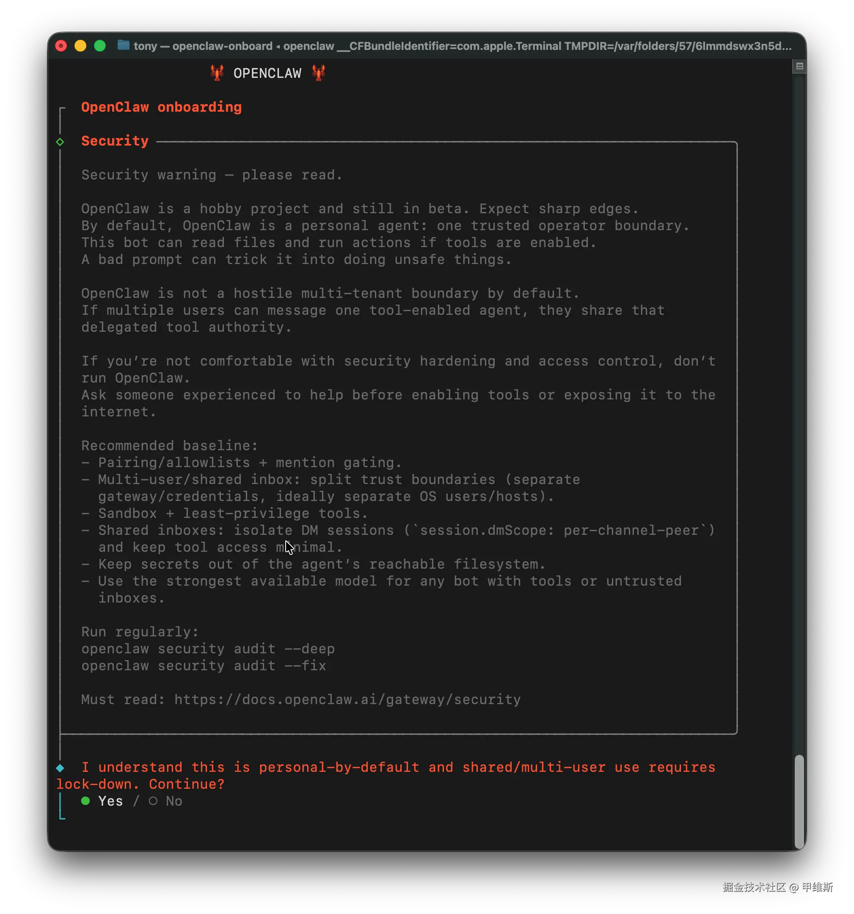Click the green zoom window button
Screen dimensions: 854x914
click(100, 46)
